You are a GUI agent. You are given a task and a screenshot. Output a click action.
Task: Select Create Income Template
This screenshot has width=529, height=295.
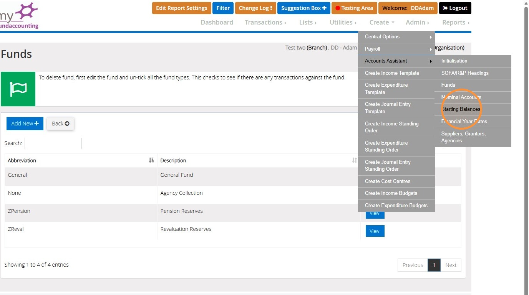click(396, 73)
